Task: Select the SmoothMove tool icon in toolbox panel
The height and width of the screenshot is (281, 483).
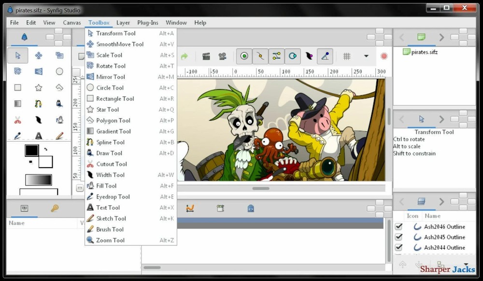Action: [39, 55]
